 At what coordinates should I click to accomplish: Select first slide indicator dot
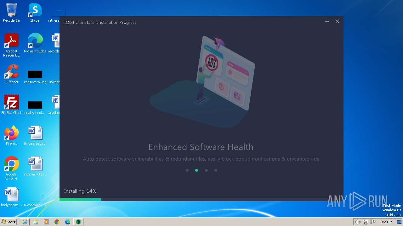point(187,170)
